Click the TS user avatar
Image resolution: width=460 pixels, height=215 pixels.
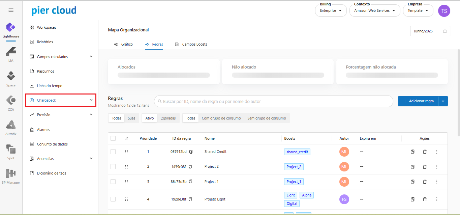(x=444, y=11)
